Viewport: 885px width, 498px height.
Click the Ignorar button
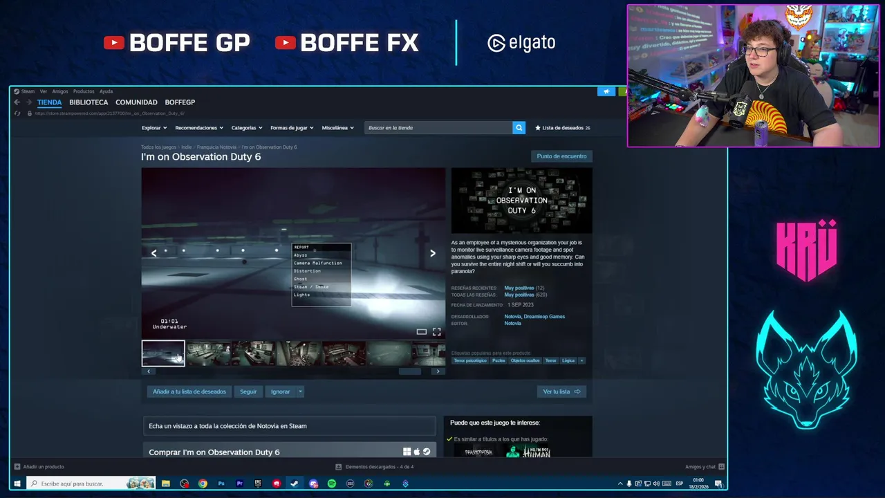[280, 391]
